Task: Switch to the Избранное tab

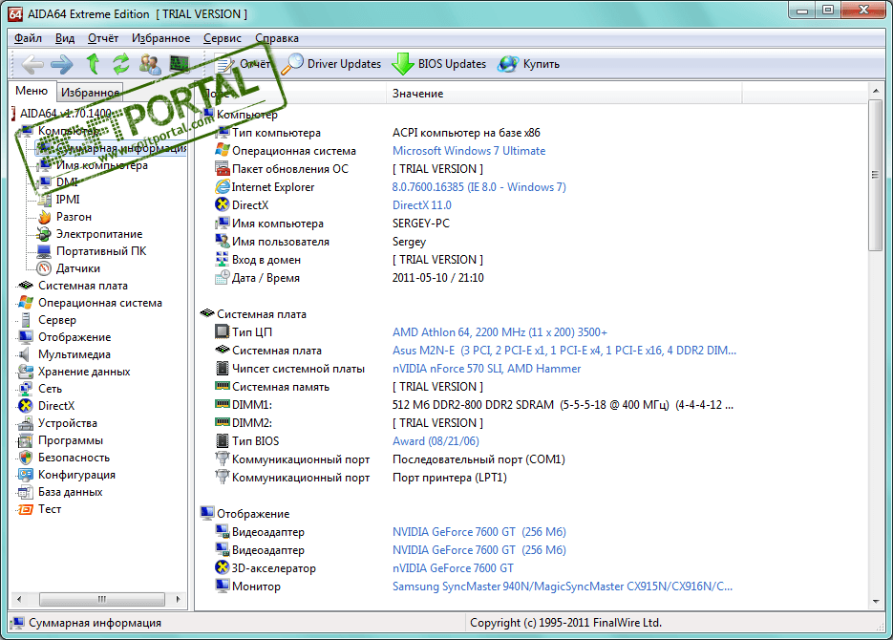Action: (x=90, y=93)
